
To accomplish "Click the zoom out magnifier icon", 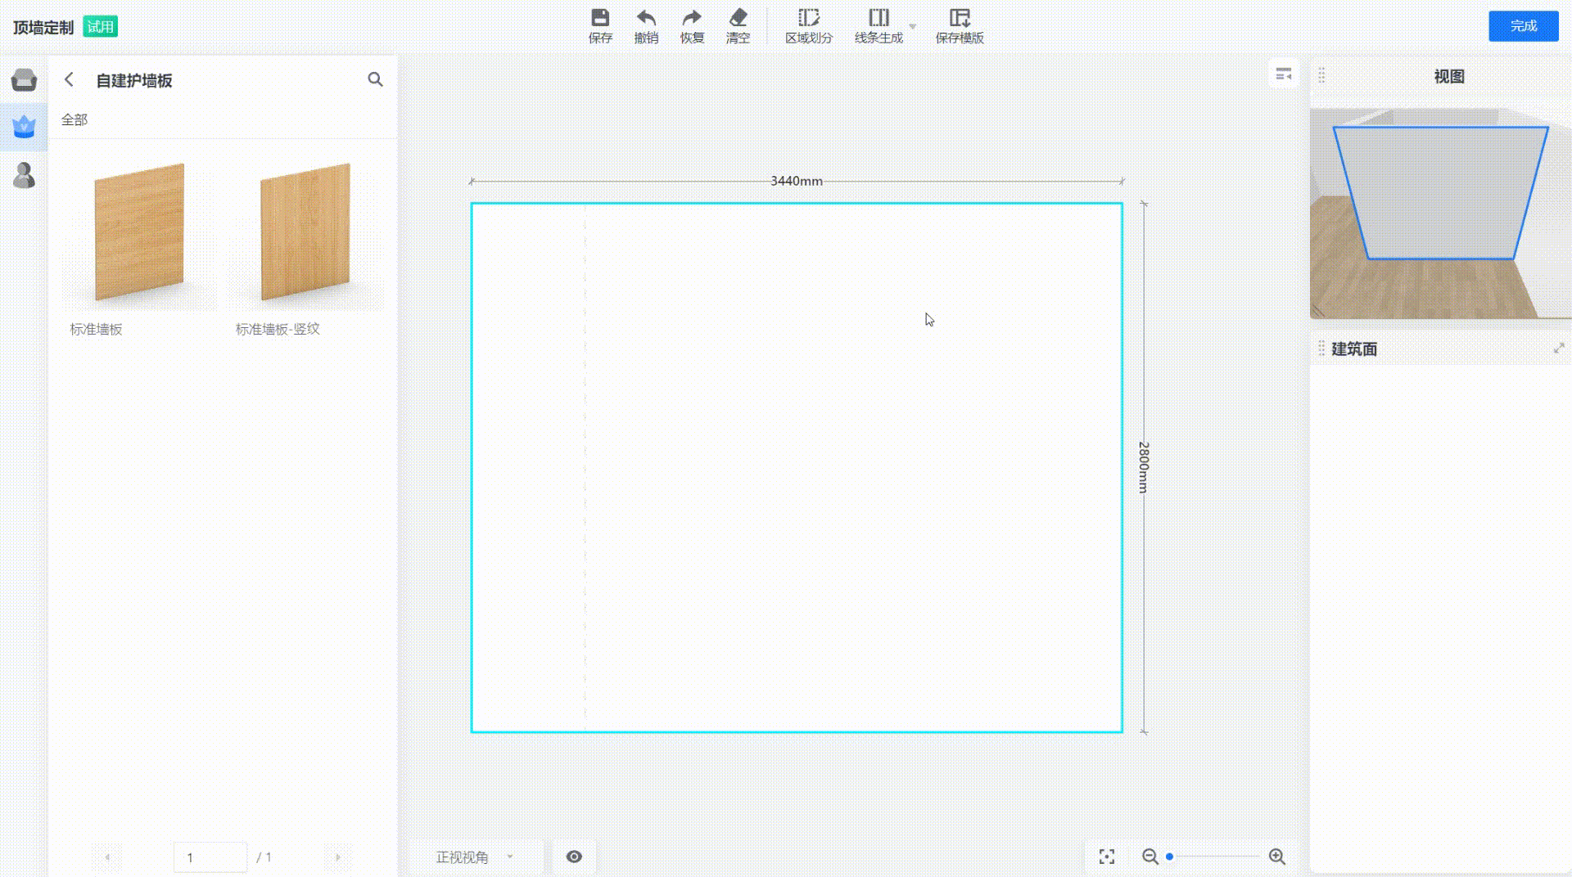I will (1150, 857).
